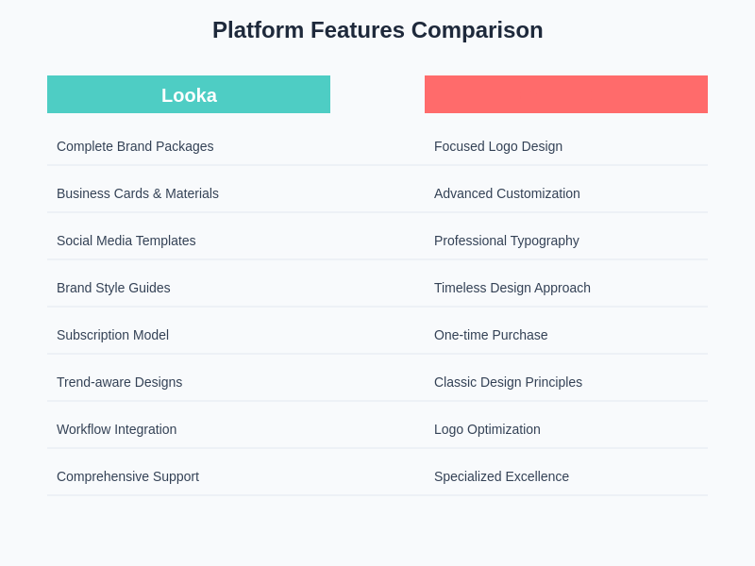Select Timeless Design Approach row

tap(512, 288)
